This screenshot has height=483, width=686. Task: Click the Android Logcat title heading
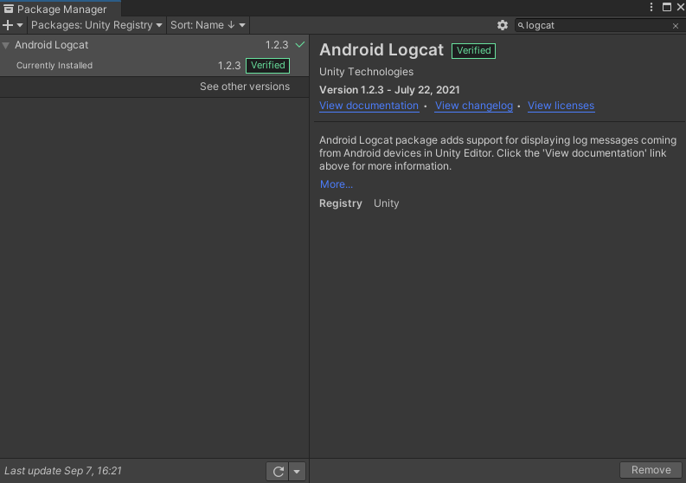(x=381, y=50)
